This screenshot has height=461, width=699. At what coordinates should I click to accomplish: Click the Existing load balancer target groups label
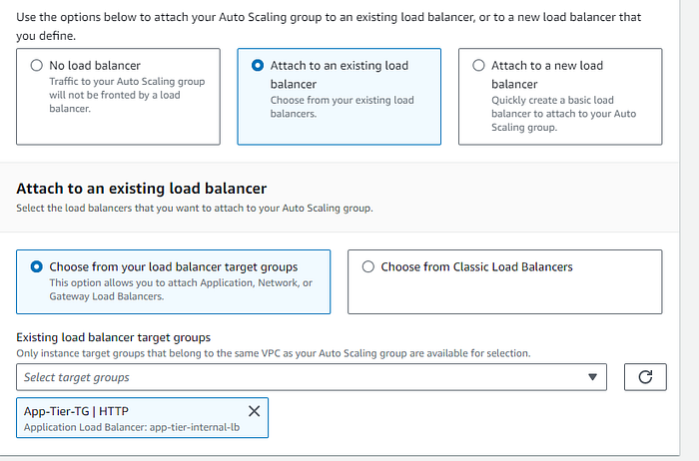coord(113,337)
